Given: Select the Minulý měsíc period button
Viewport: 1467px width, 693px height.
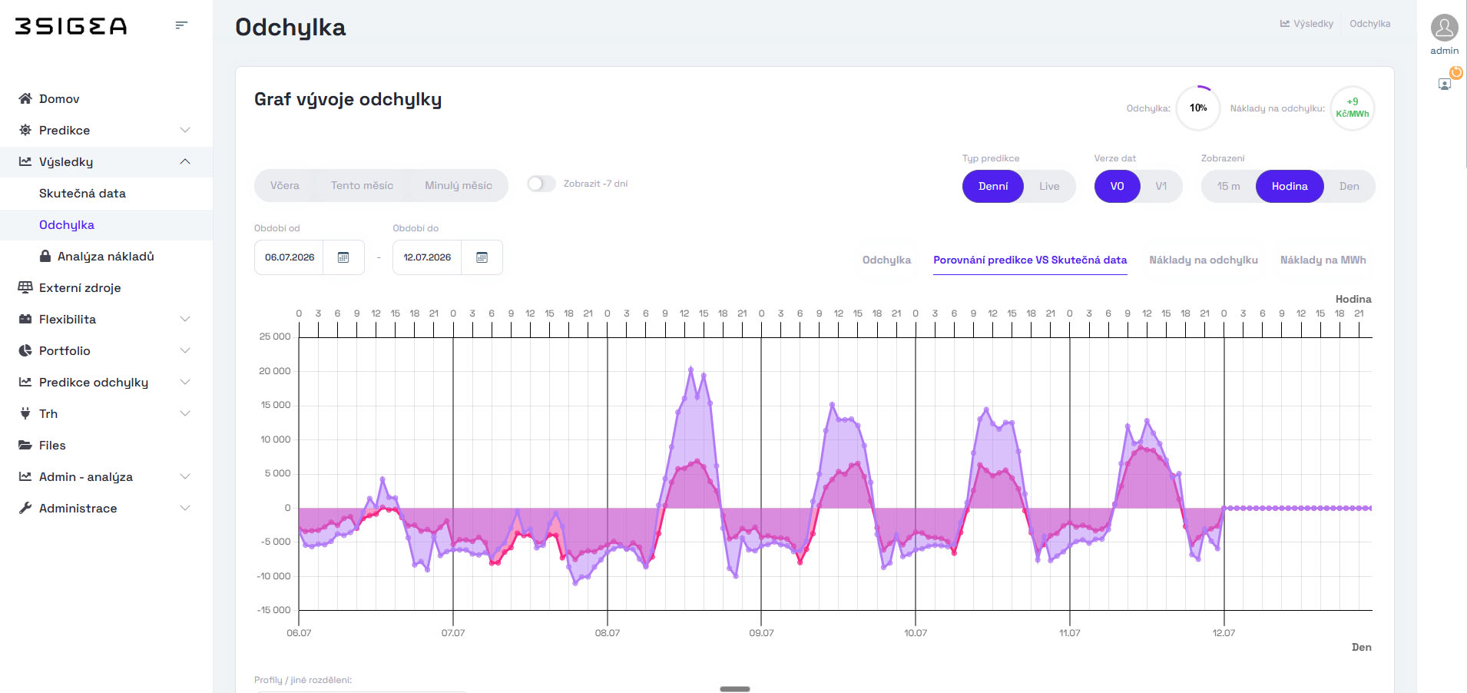Looking at the screenshot, I should pyautogui.click(x=459, y=185).
